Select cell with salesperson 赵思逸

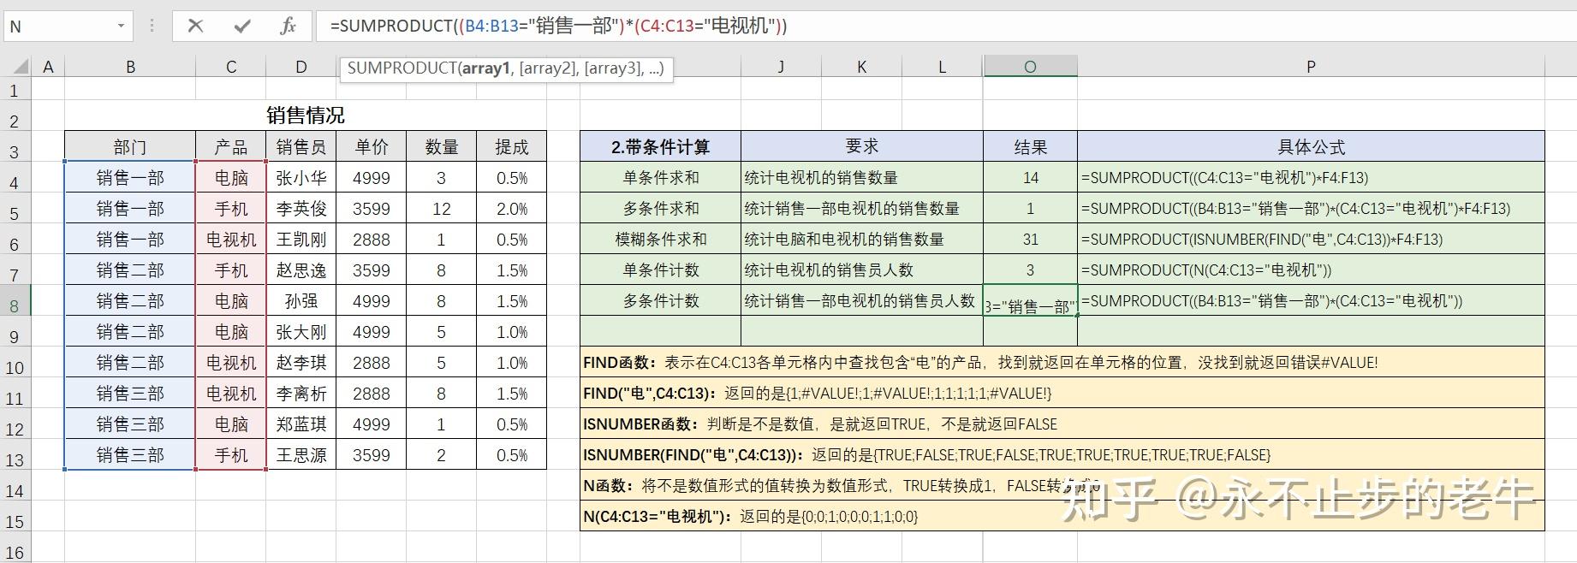click(301, 270)
